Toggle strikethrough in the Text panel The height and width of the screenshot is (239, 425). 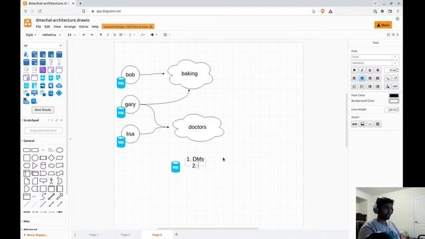point(378,70)
